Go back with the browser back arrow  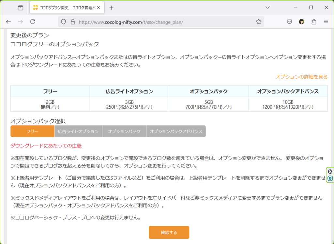point(8,22)
